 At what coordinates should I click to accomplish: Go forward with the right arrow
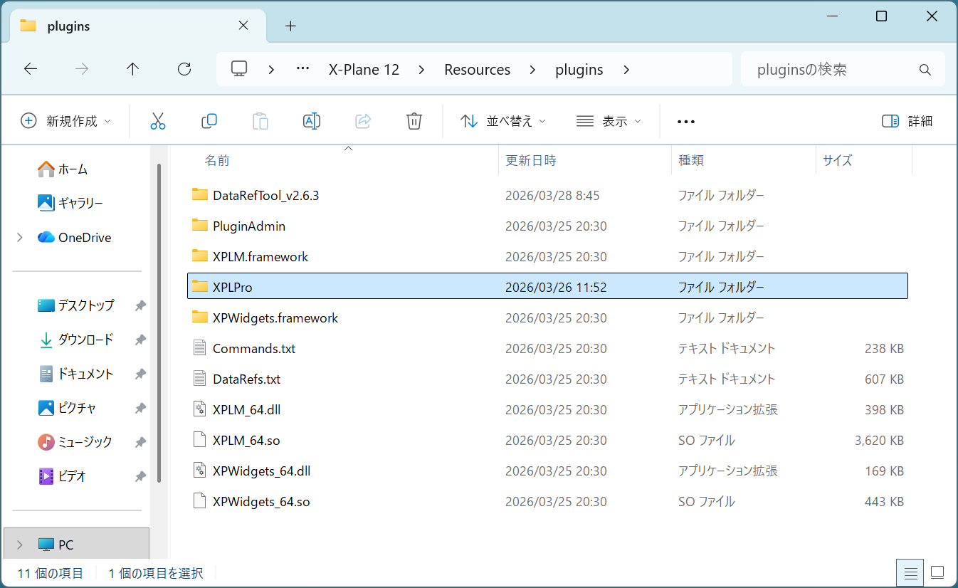pos(82,69)
